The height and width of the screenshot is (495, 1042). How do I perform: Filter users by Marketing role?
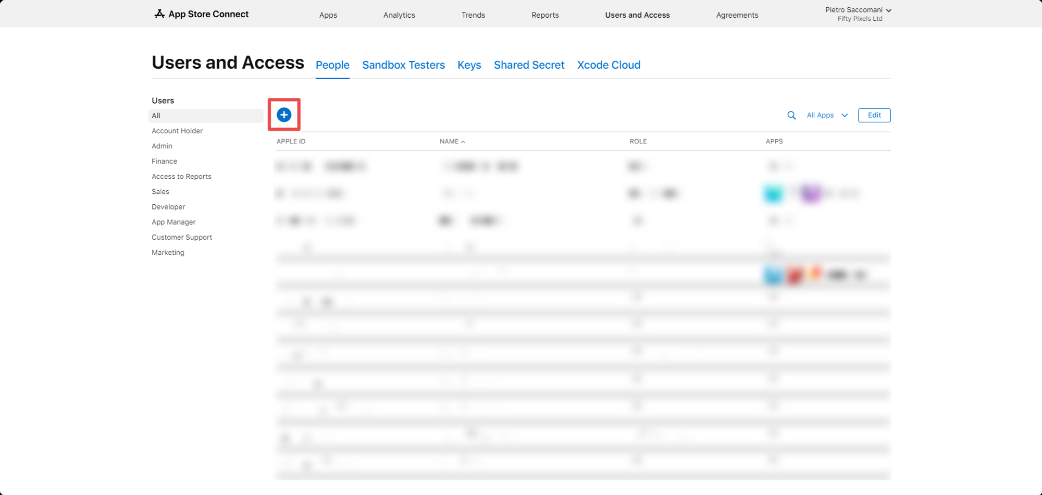pyautogui.click(x=168, y=252)
